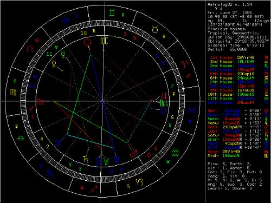Screen dimensions: 271x203
Task: Click the yellow Capricorn sign glyph on the wheel
Action: [x=140, y=182]
